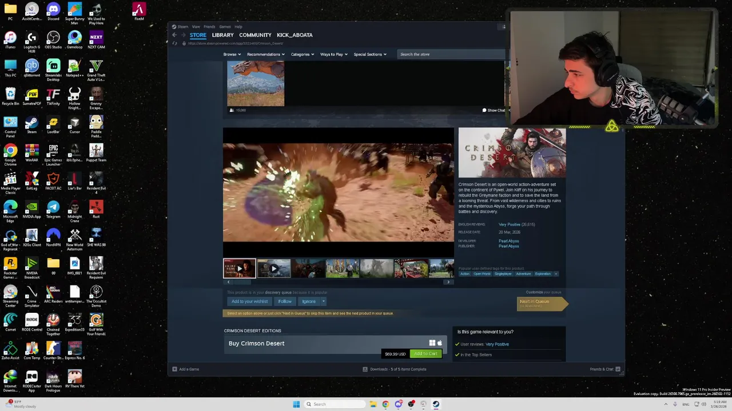This screenshot has height=411, width=732.
Task: Click the Very Positive reviews link
Action: pos(509,224)
